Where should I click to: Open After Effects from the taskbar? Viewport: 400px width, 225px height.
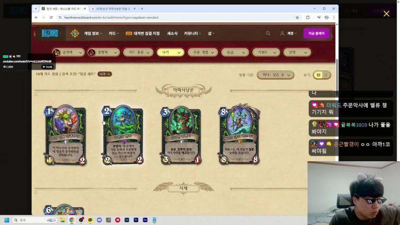coord(145,220)
